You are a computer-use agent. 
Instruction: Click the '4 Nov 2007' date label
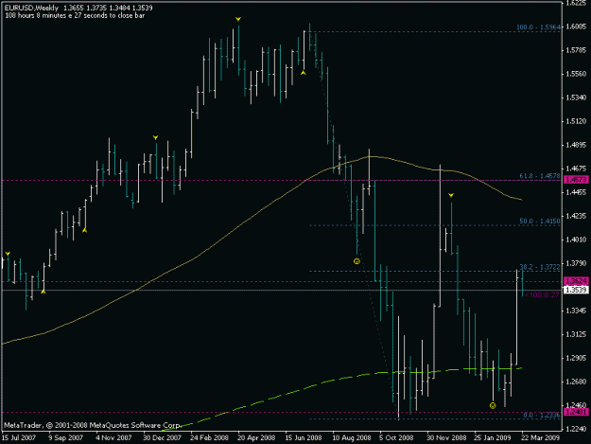[x=113, y=437]
